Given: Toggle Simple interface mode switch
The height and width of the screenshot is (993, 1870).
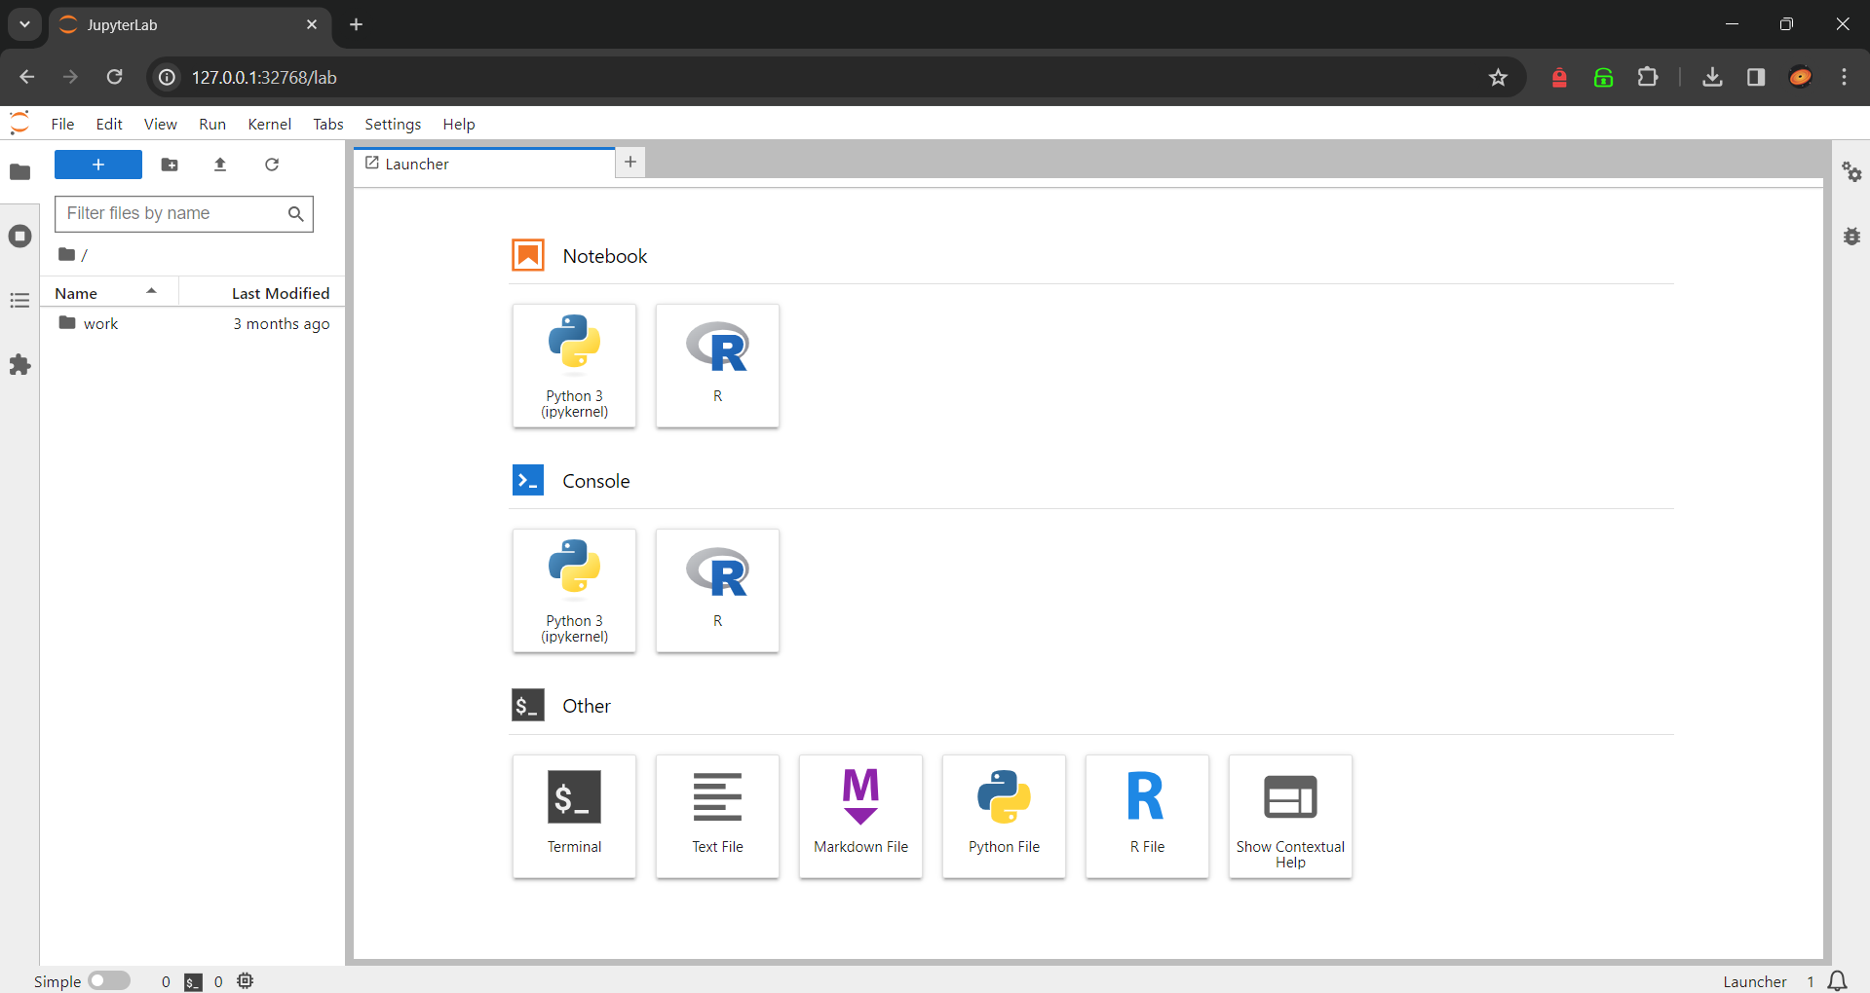Looking at the screenshot, I should click(x=109, y=981).
